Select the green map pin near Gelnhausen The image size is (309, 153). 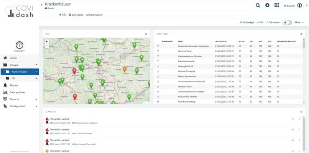[129, 97]
